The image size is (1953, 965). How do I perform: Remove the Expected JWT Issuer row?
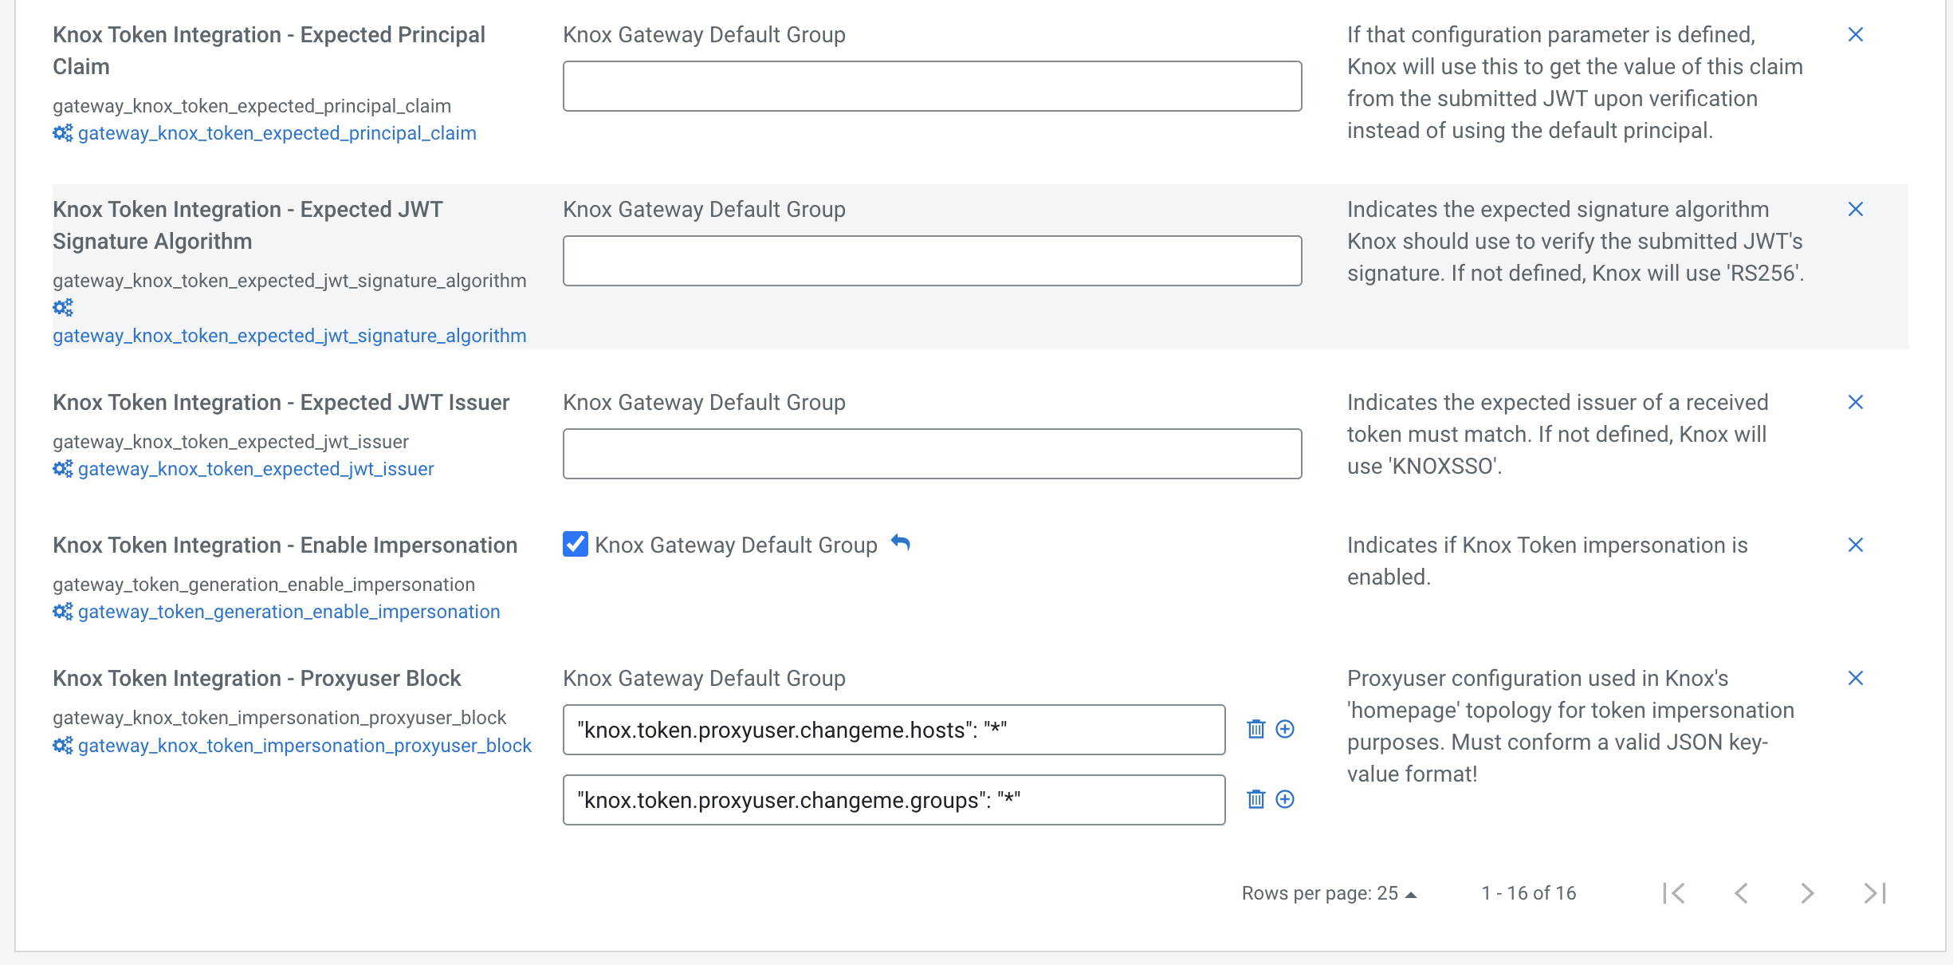point(1855,402)
